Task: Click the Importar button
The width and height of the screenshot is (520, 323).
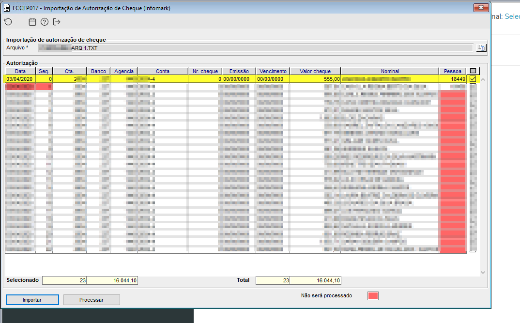Action: 32,300
